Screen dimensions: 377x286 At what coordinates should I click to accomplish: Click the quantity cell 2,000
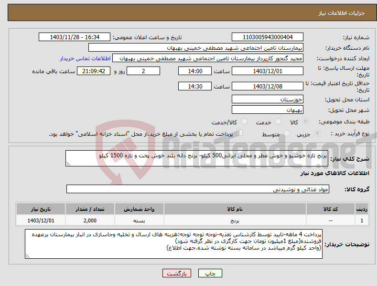click(x=90, y=220)
